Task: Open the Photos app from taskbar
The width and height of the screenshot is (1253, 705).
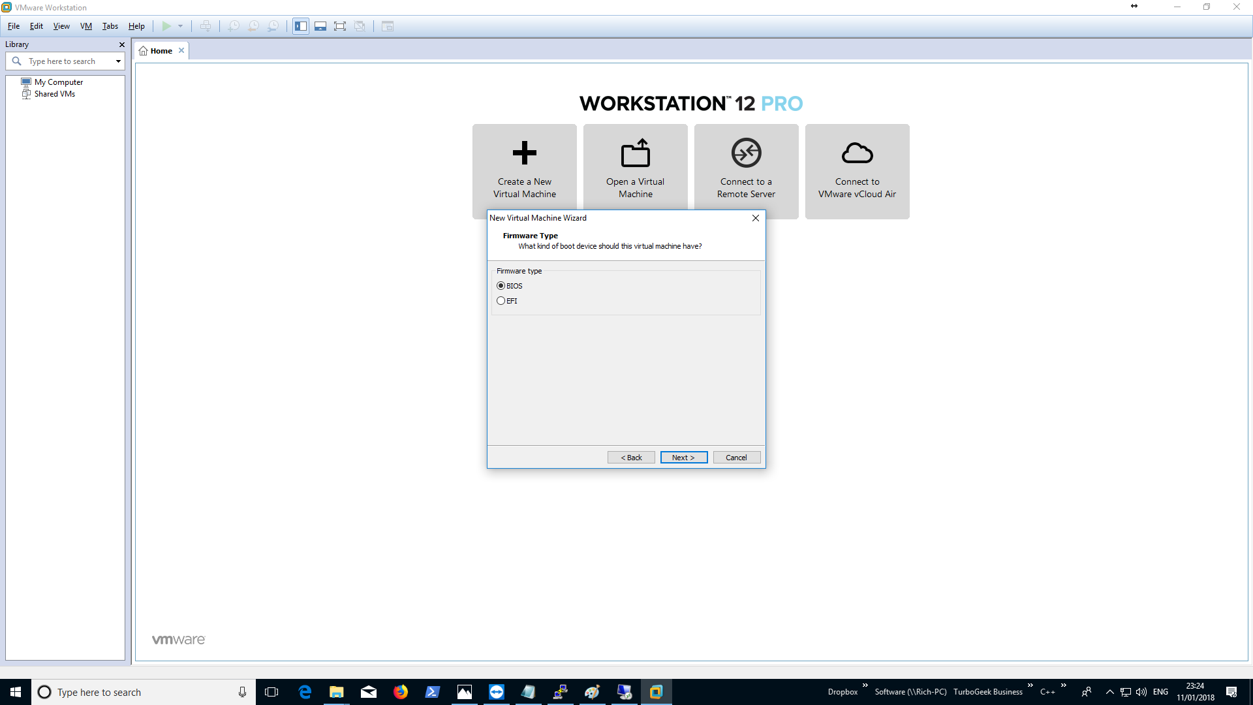Action: point(465,692)
